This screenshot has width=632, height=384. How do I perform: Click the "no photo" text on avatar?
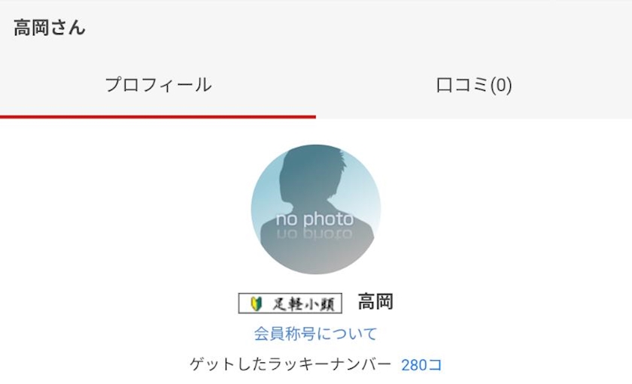314,219
